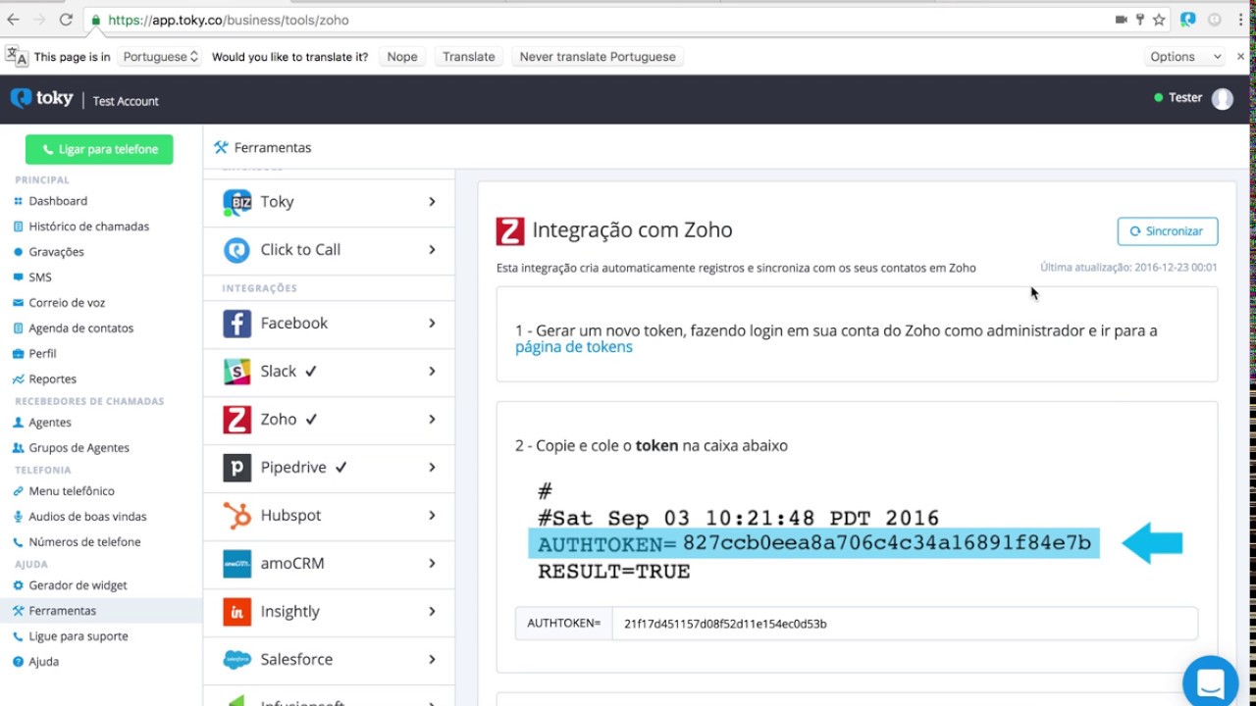Viewport: 1256px width, 706px height.
Task: Open the Tester user avatar
Action: (x=1222, y=98)
